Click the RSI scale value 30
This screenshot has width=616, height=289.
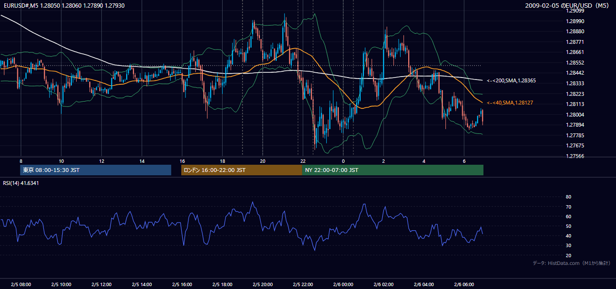tap(568, 246)
